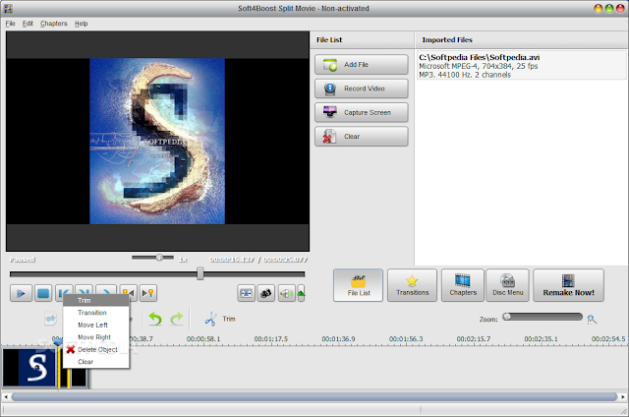Open the Transitions tab
The image size is (629, 417).
412,285
